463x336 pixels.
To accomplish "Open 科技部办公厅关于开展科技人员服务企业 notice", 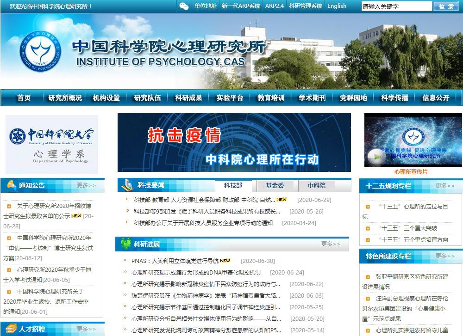I will point(203,223).
